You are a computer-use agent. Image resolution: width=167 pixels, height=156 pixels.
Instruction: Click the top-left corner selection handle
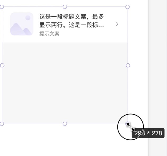point(2,7)
